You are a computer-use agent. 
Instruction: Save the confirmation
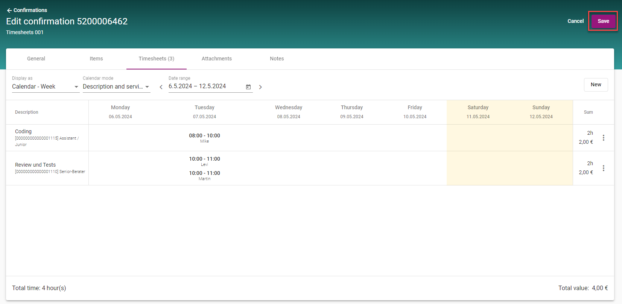pyautogui.click(x=603, y=21)
